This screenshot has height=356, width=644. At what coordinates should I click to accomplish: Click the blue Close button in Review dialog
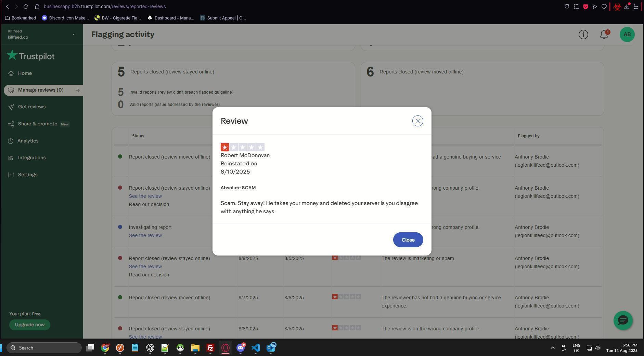408,240
